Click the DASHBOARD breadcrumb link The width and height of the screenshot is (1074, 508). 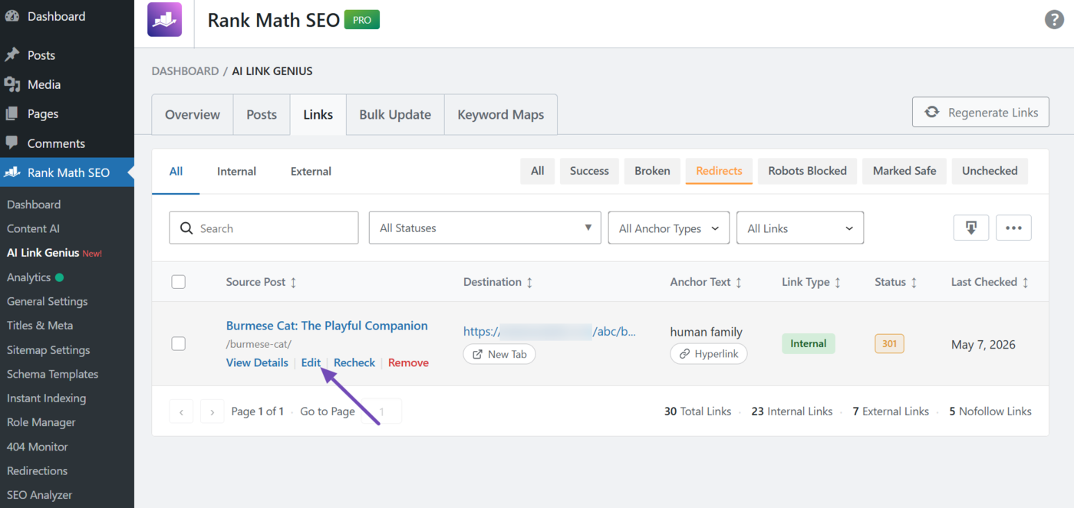click(185, 71)
